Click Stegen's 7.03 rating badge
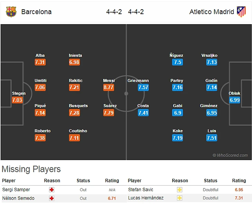This screenshot has width=252, height=206. pyautogui.click(x=17, y=100)
